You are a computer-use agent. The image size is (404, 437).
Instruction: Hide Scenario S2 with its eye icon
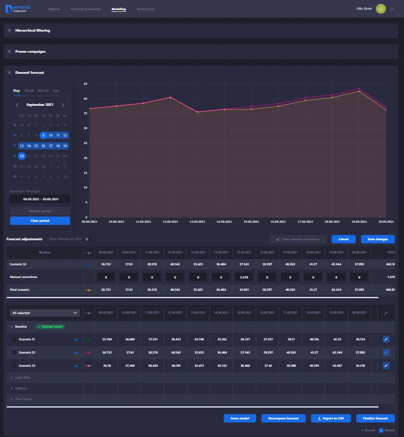(76, 353)
